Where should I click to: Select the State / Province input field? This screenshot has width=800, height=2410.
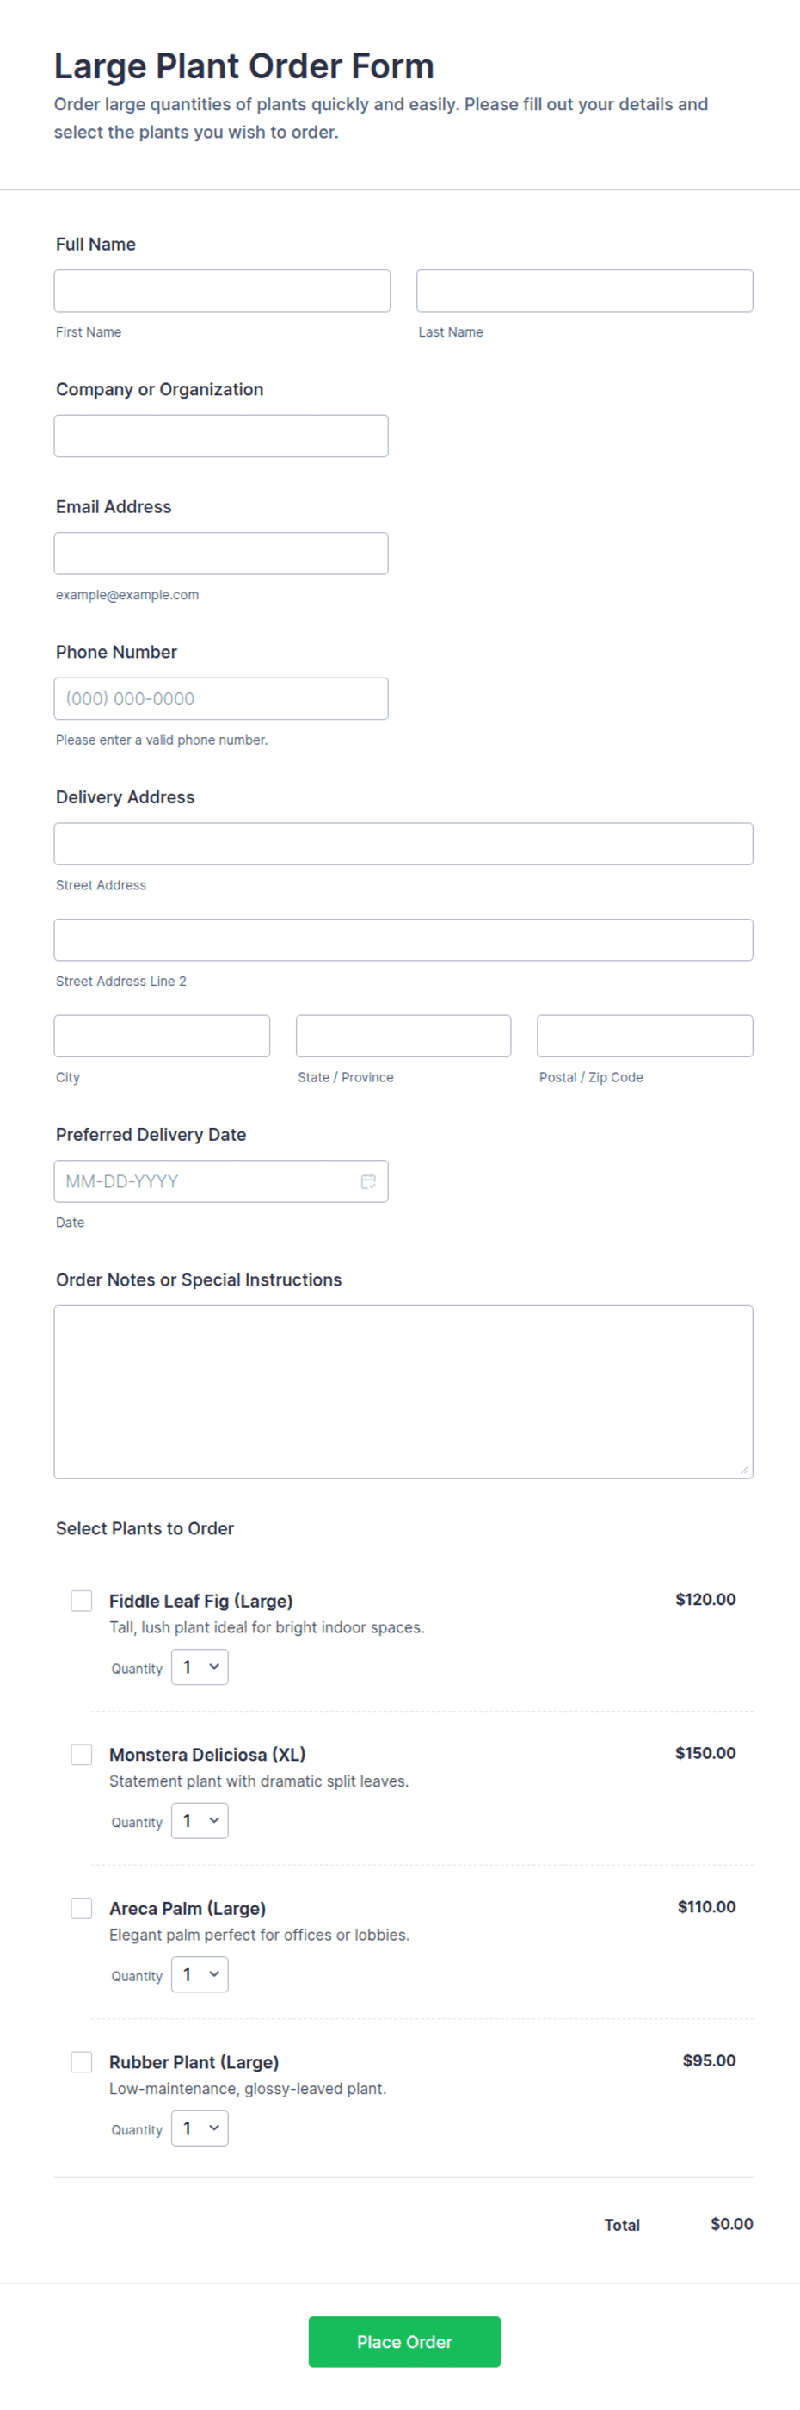403,1036
